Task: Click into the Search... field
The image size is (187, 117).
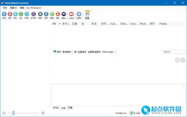Action: click(x=174, y=52)
